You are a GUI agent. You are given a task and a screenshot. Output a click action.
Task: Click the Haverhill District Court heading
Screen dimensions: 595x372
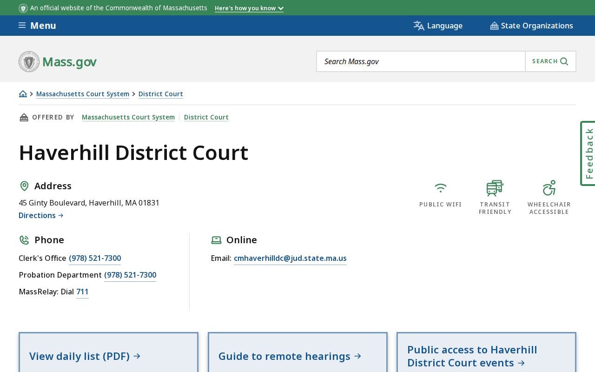pyautogui.click(x=133, y=153)
